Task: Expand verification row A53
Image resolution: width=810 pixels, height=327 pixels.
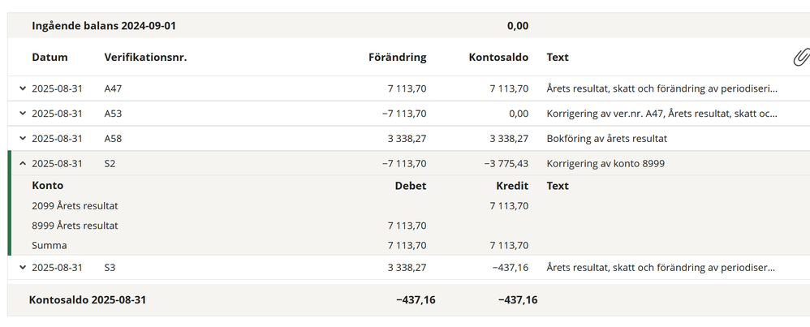Action: (x=23, y=114)
